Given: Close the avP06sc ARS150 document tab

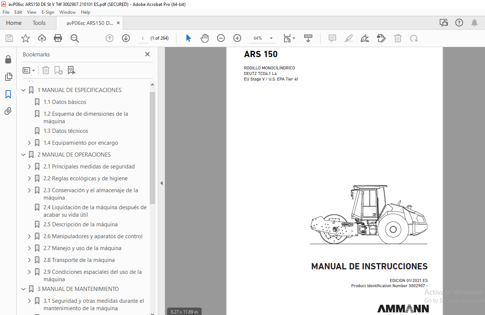Looking at the screenshot, I should 118,23.
